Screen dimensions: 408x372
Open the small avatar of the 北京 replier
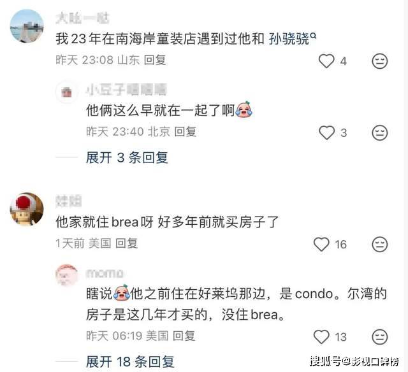pyautogui.click(x=67, y=92)
